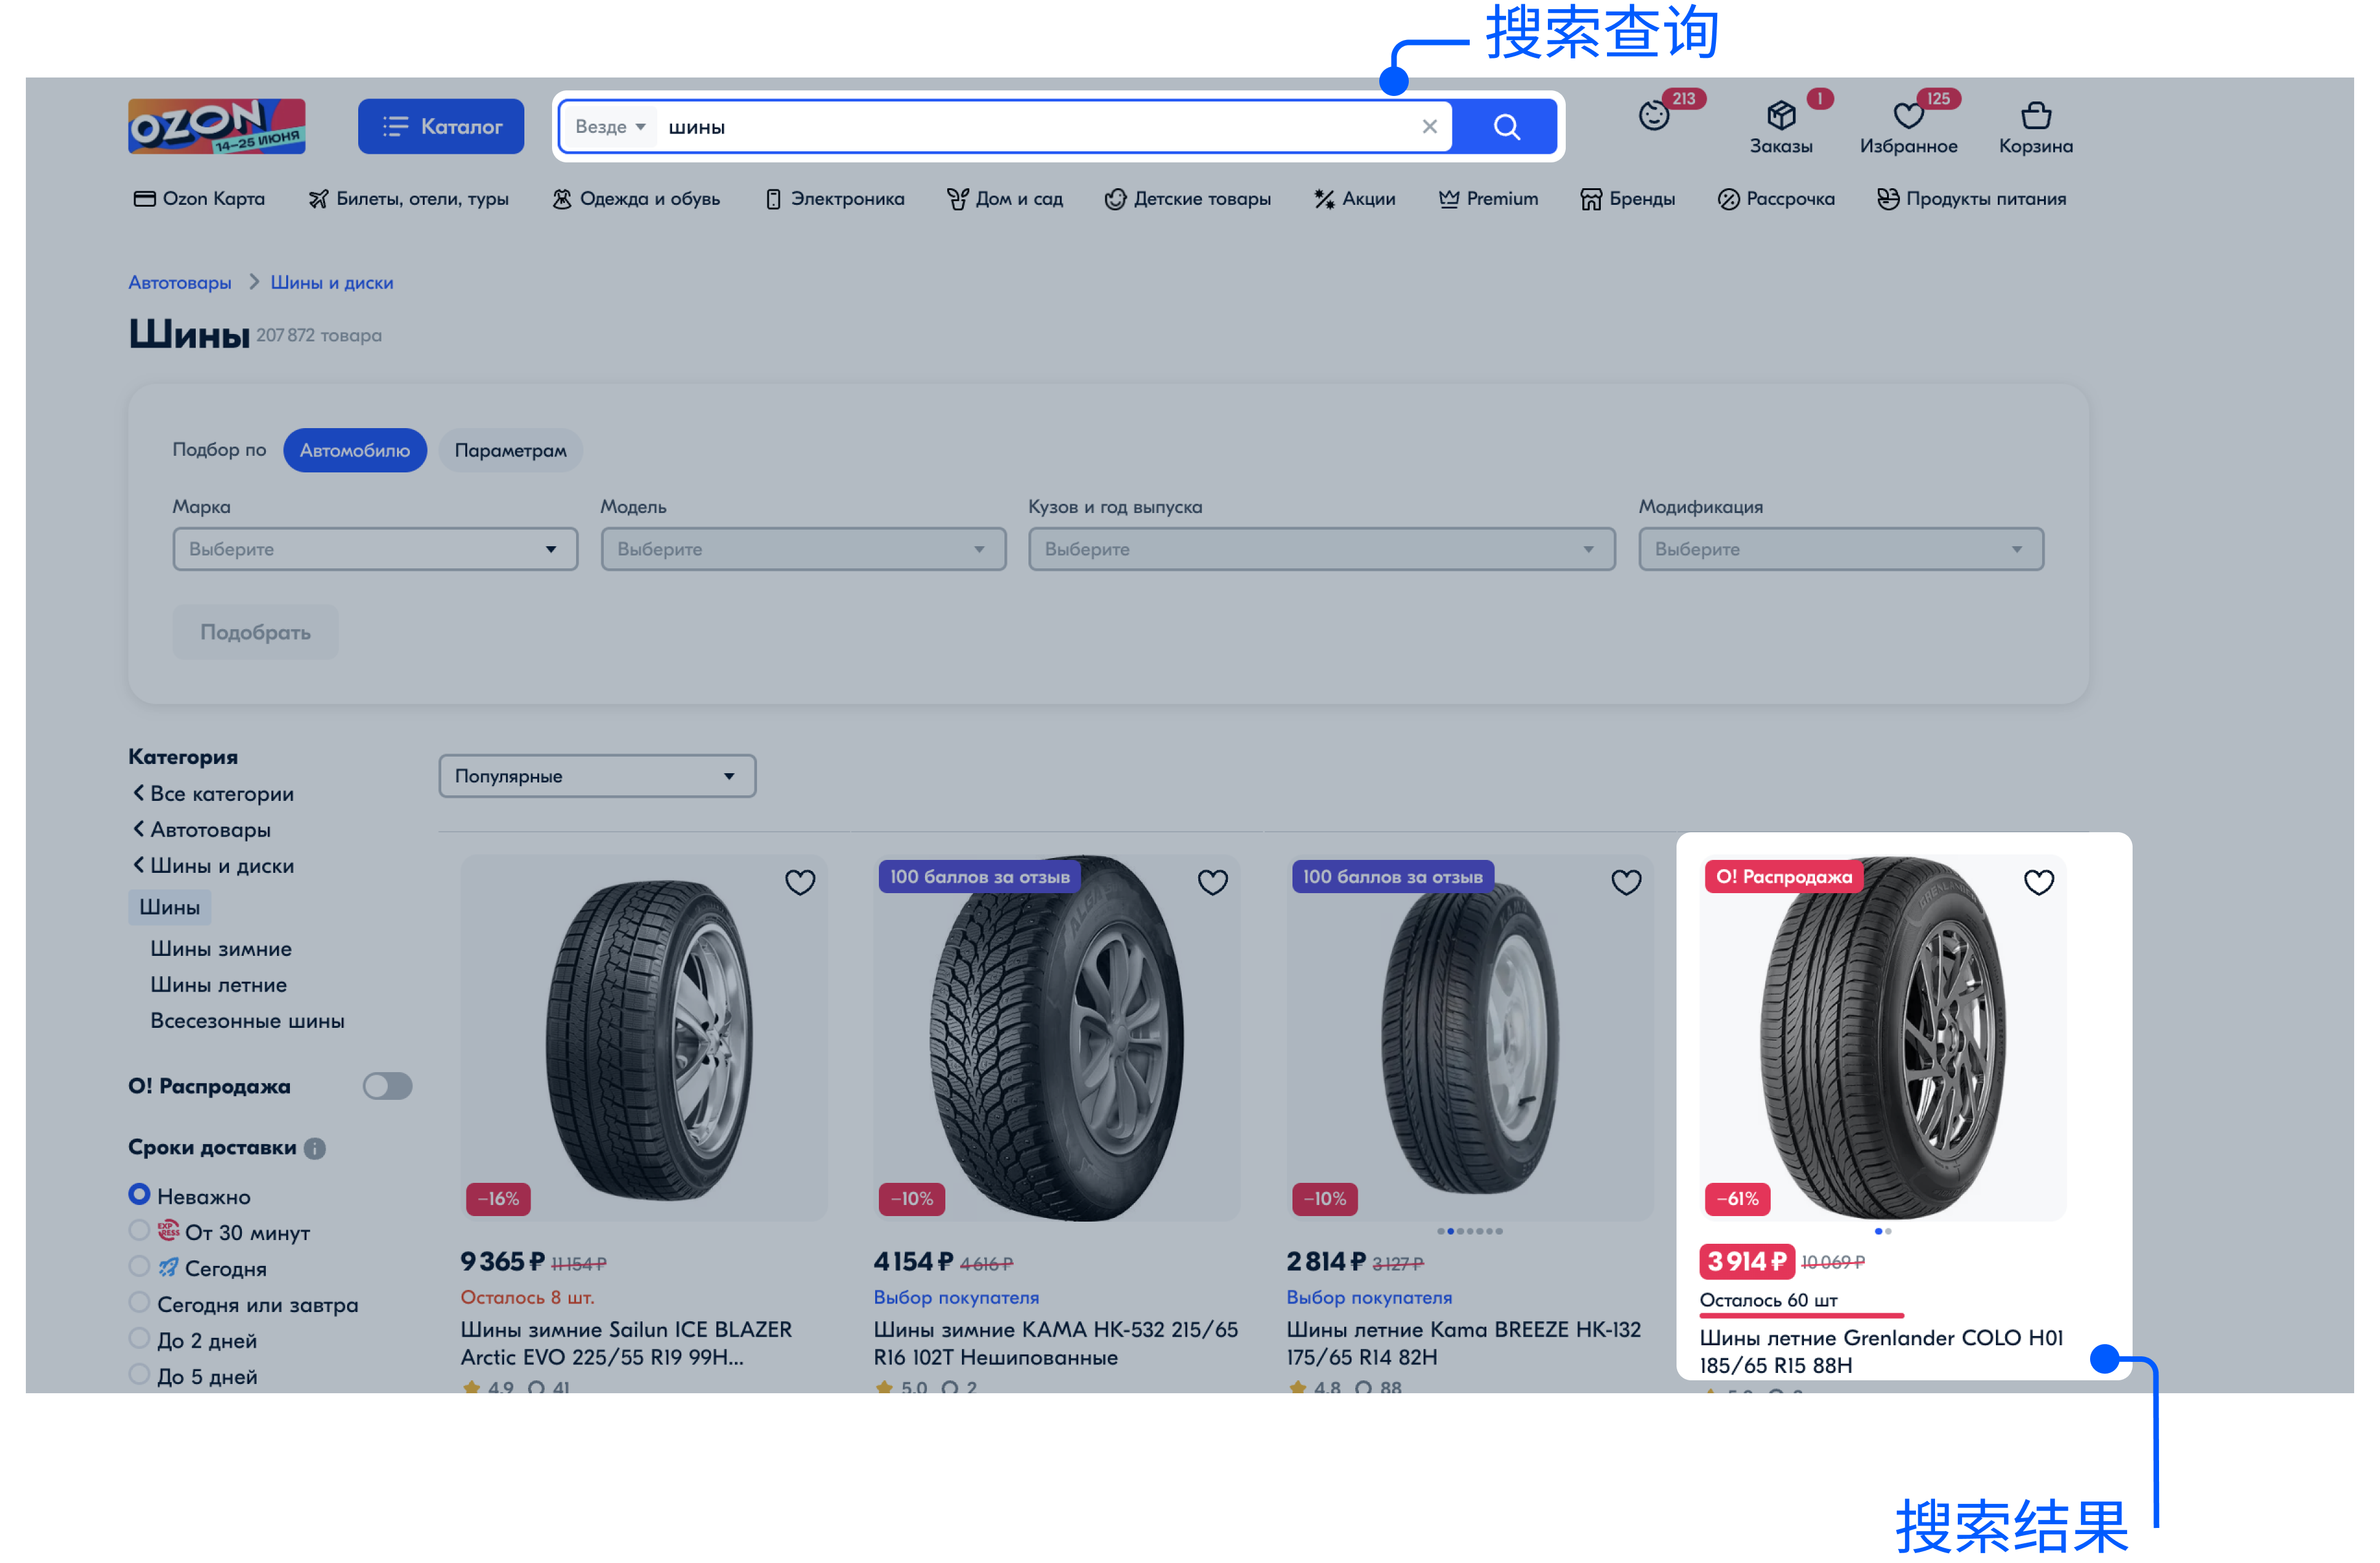2380x1563 pixels.
Task: Open the Модификация dropdown
Action: tap(1840, 549)
